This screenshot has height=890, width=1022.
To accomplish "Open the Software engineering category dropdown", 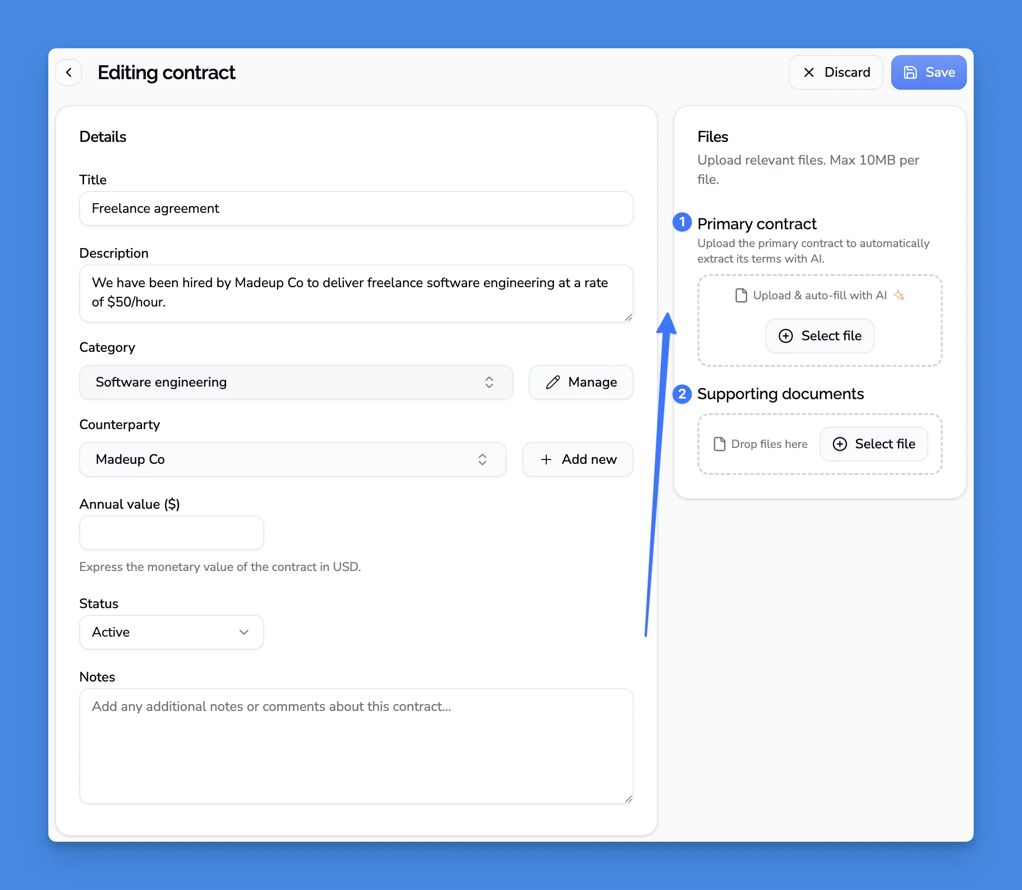I will (296, 382).
